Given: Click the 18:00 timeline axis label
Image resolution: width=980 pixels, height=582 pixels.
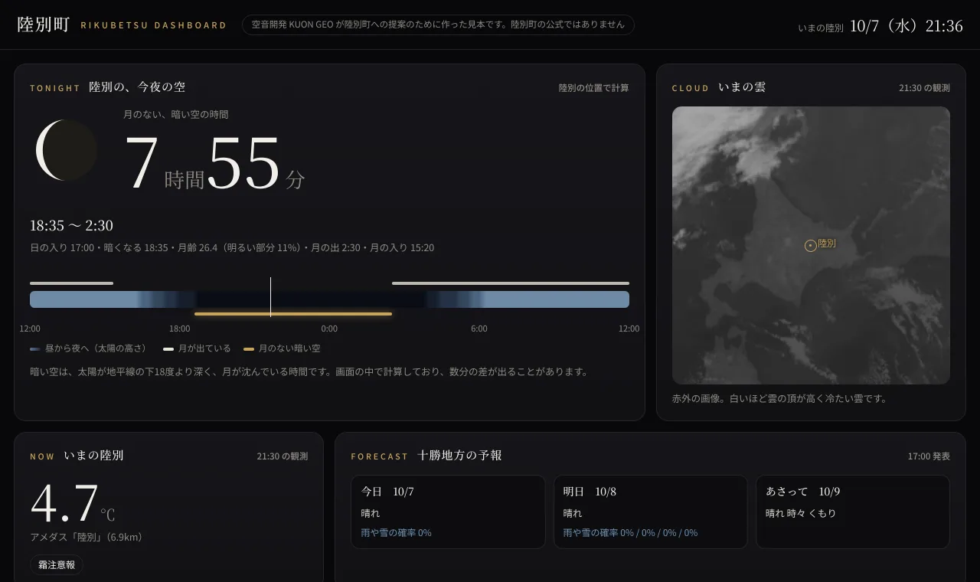Looking at the screenshot, I should pos(180,329).
